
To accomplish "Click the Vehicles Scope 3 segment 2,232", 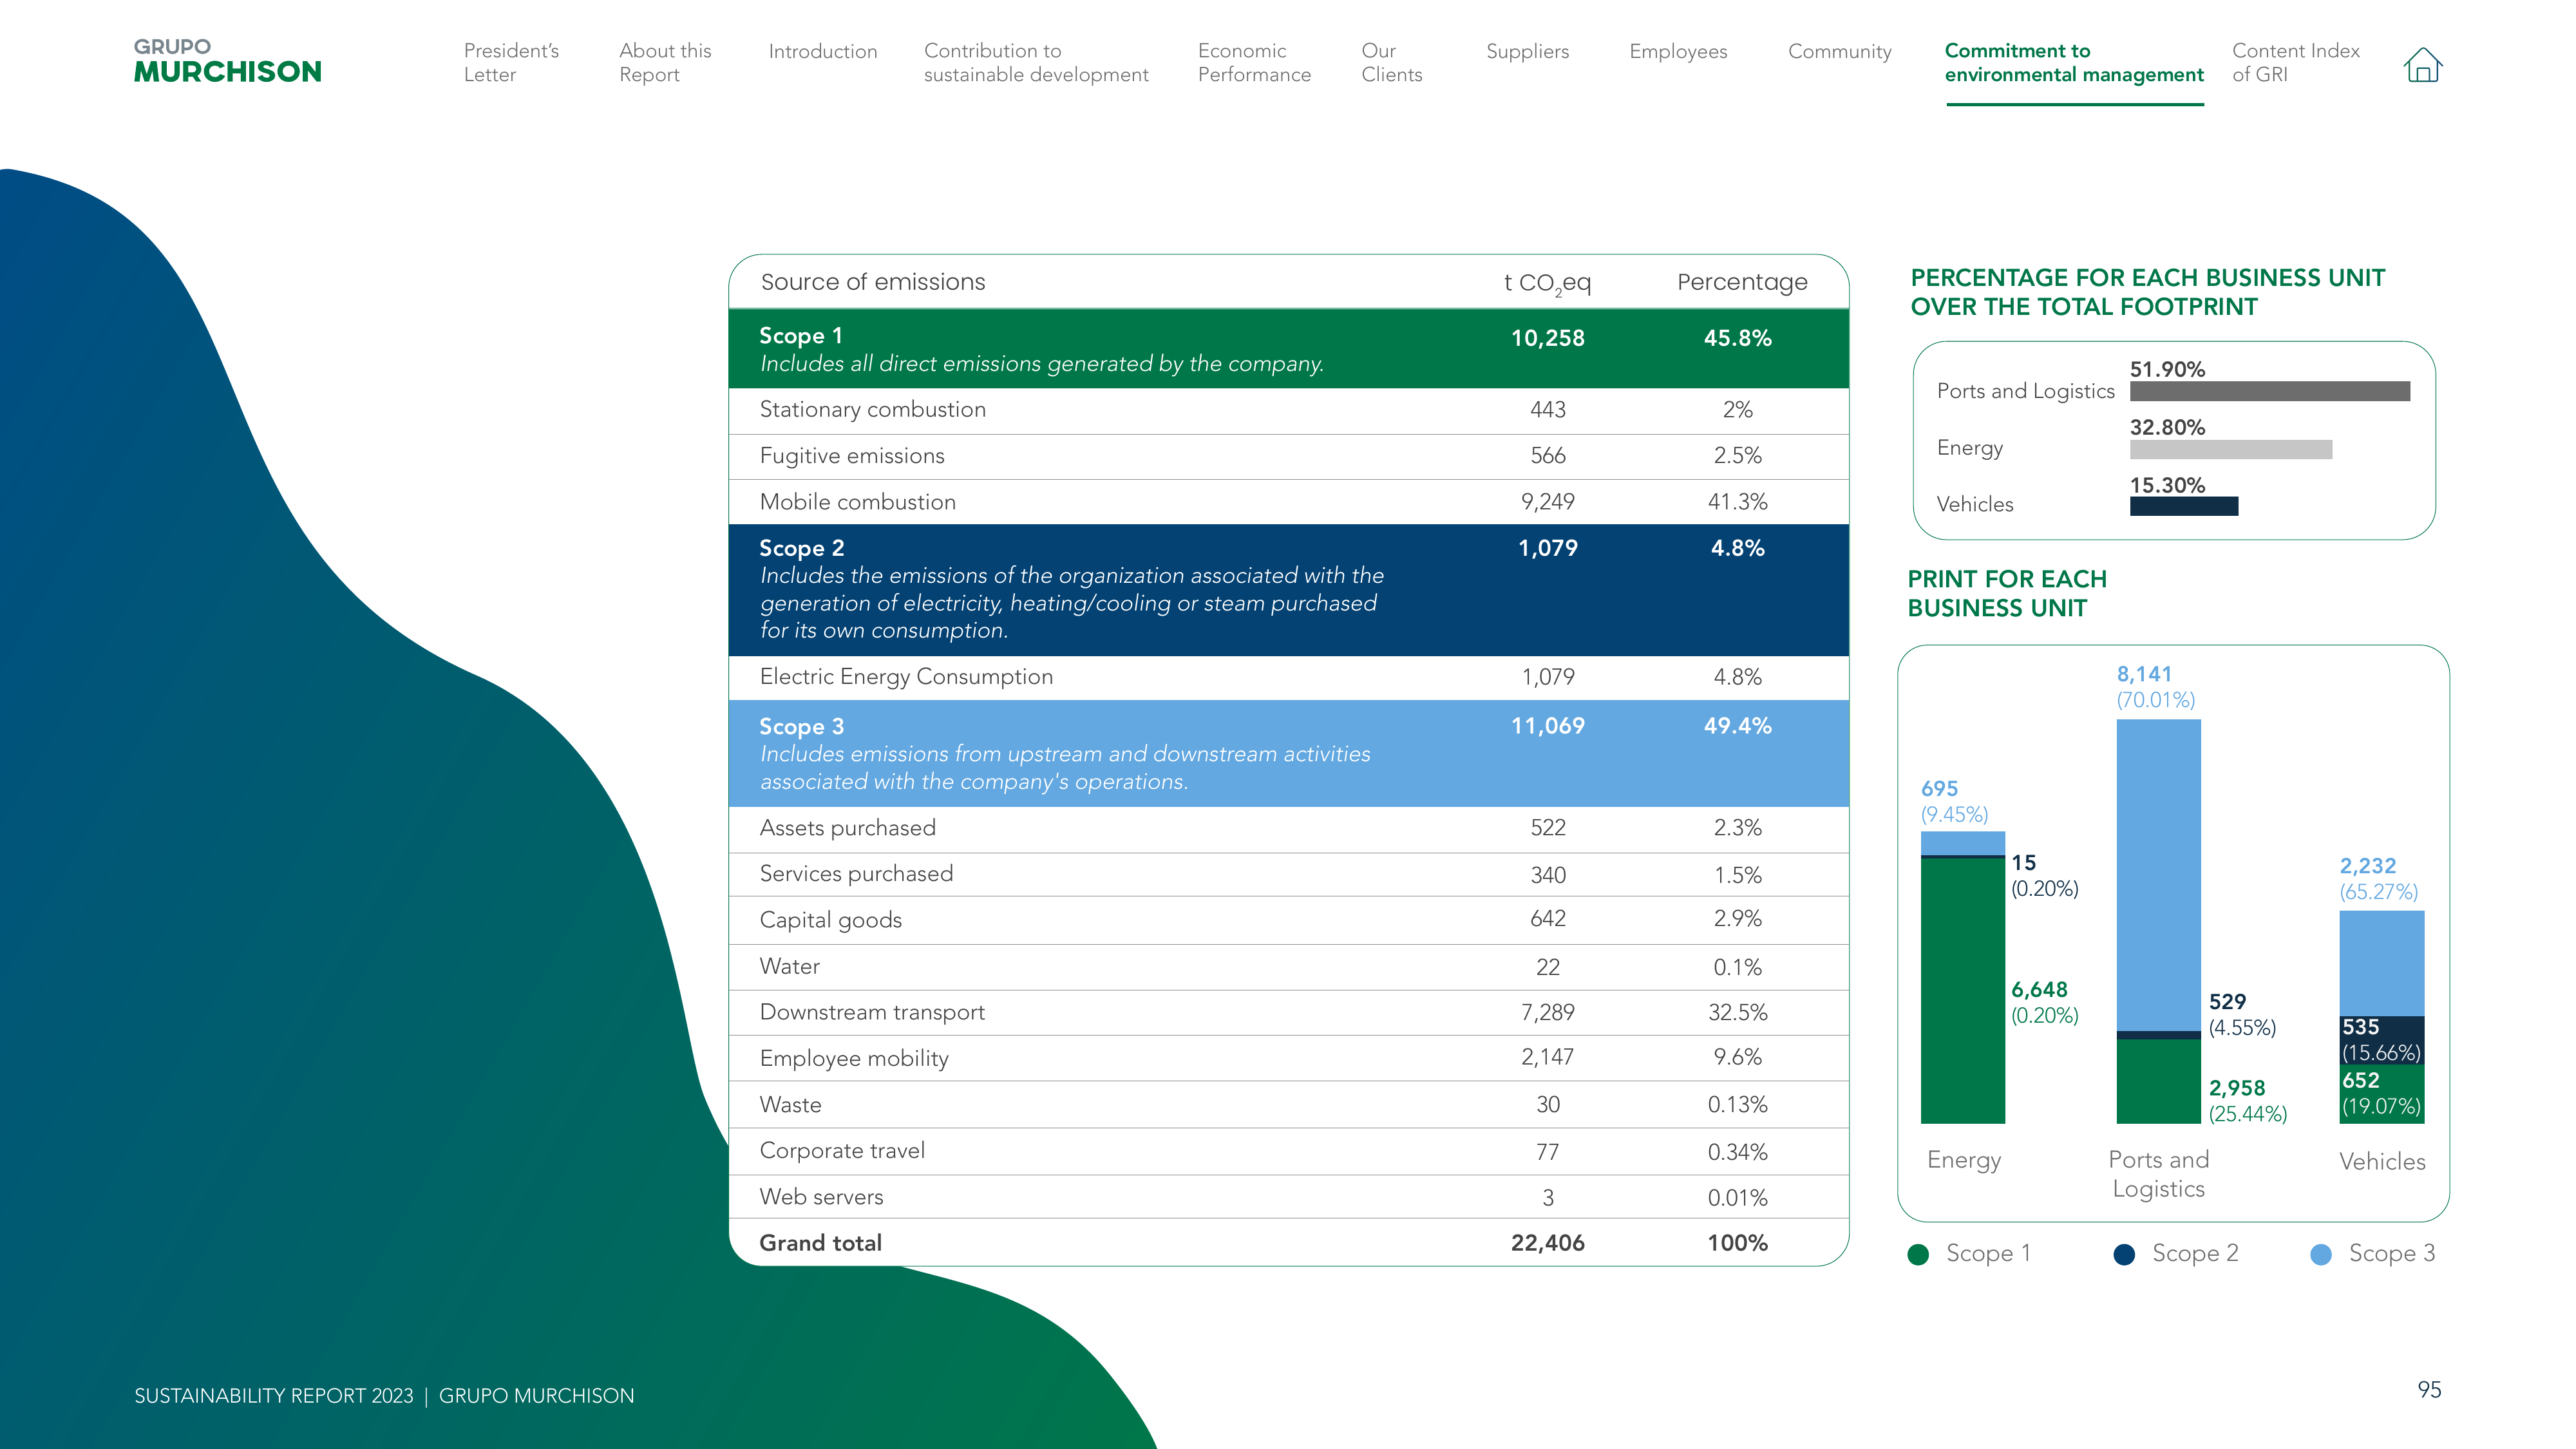I will 2381,963.
